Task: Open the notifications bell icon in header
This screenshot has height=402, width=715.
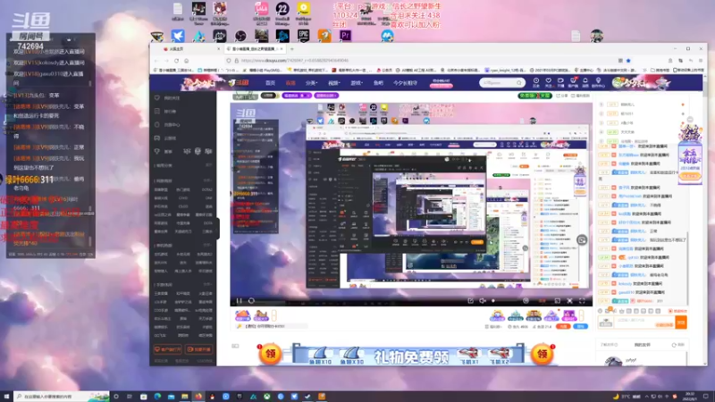Action: pos(585,82)
